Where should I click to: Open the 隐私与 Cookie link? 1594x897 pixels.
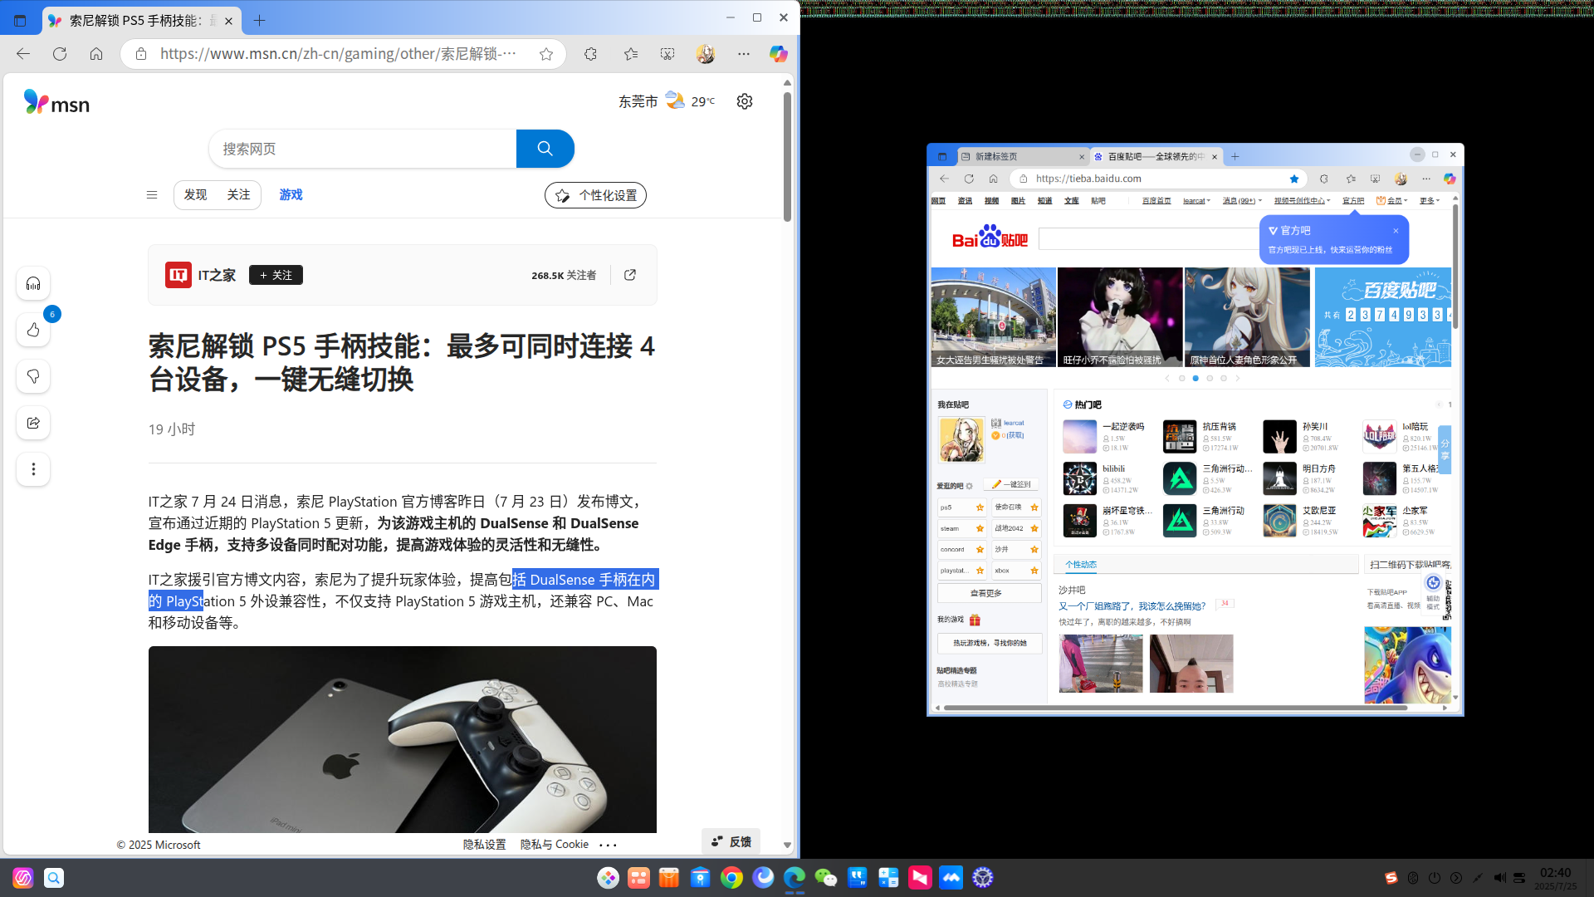tap(554, 845)
